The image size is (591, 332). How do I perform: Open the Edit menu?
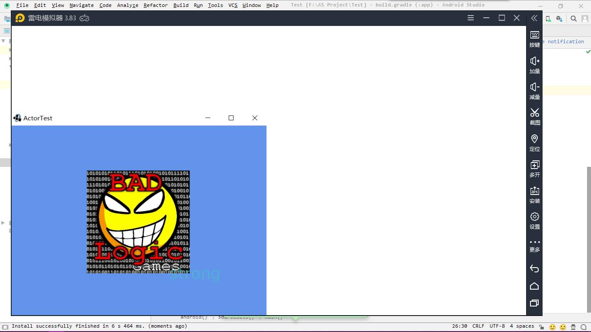tap(40, 5)
